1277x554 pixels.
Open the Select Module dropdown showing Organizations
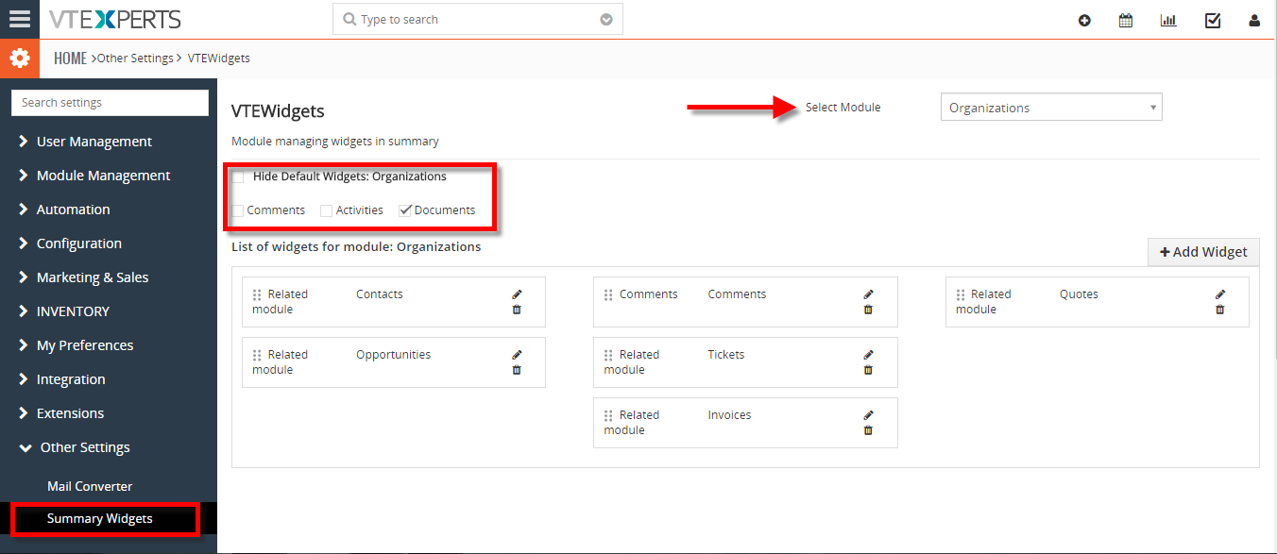click(1051, 108)
